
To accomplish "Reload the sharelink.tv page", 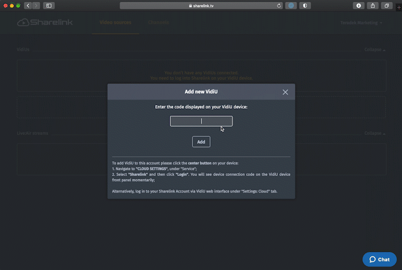I will pos(279,6).
